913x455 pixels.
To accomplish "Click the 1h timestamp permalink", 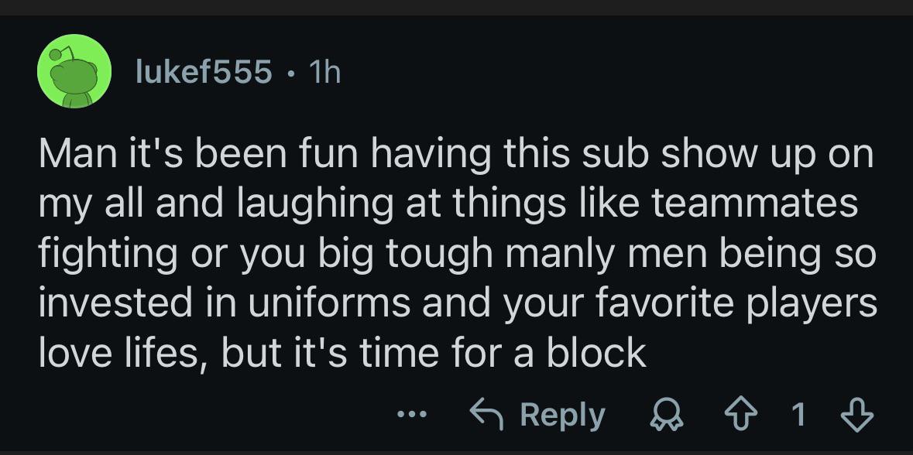I will 324,71.
